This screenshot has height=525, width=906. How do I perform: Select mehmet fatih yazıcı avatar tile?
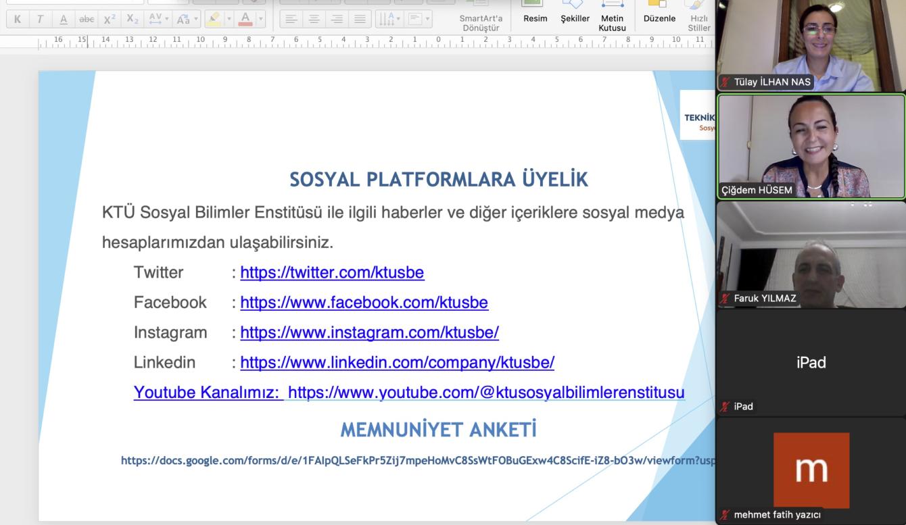tap(811, 471)
